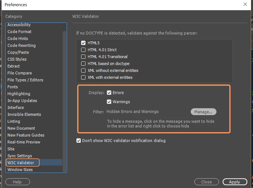Select File Types / Editors category
This screenshot has height=188, width=253.
coord(34,80)
